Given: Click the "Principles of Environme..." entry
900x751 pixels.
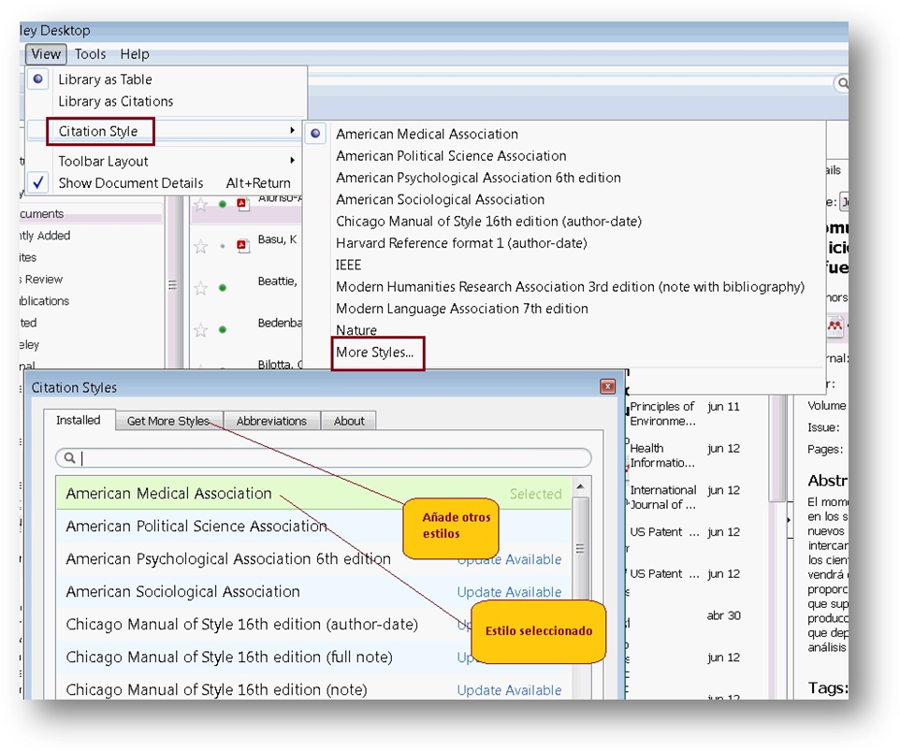Looking at the screenshot, I should tap(663, 413).
